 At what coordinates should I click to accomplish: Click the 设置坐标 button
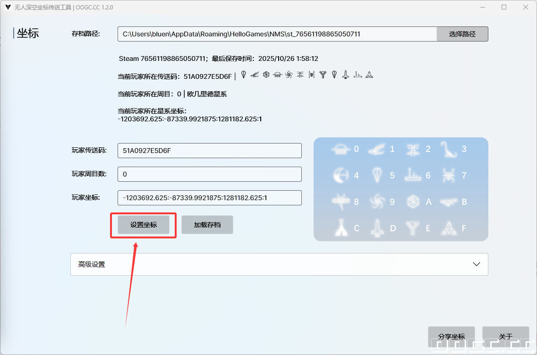click(143, 225)
